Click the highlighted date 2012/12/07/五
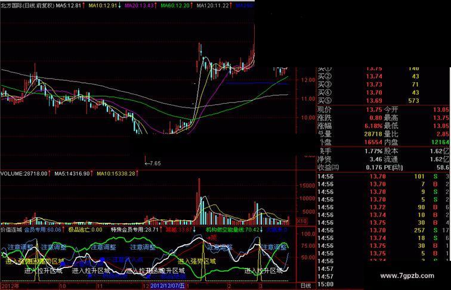451x290 pixels. (168, 286)
